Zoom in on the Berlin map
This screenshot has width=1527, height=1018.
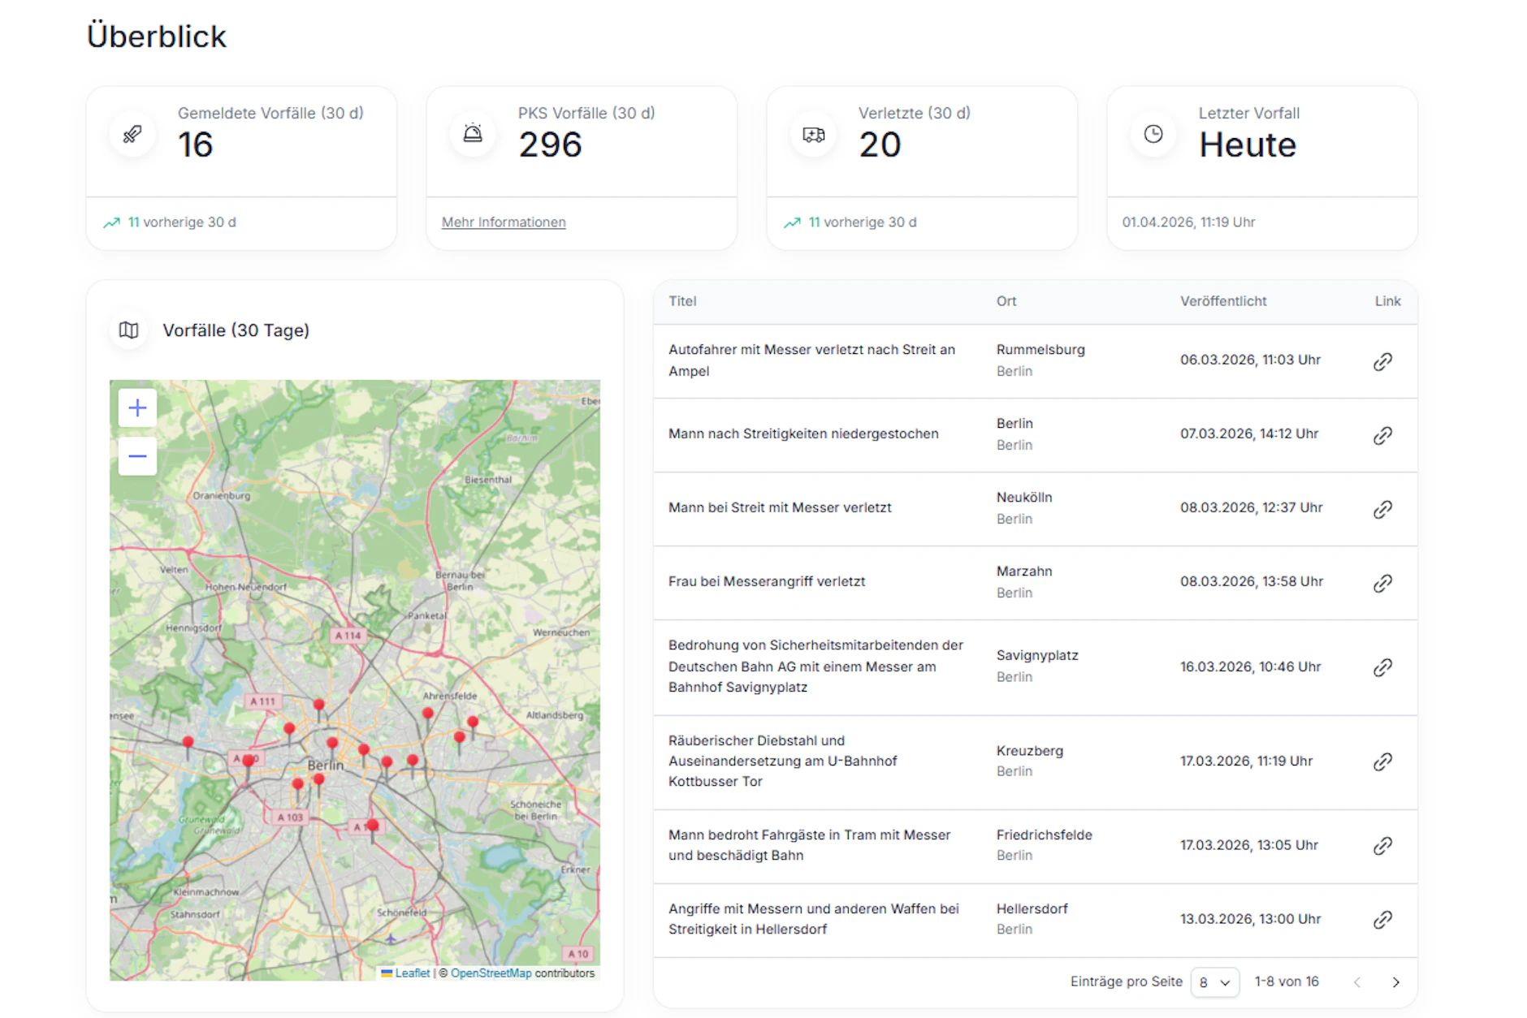click(x=136, y=408)
